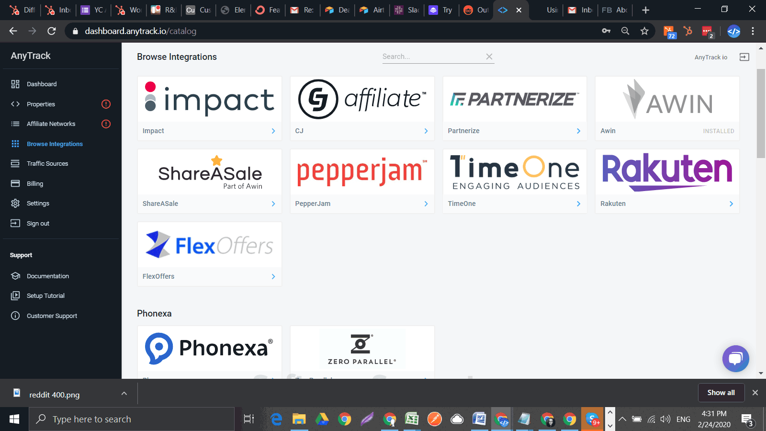View Traffic Sources in the sidebar
The image size is (766, 431).
point(48,163)
